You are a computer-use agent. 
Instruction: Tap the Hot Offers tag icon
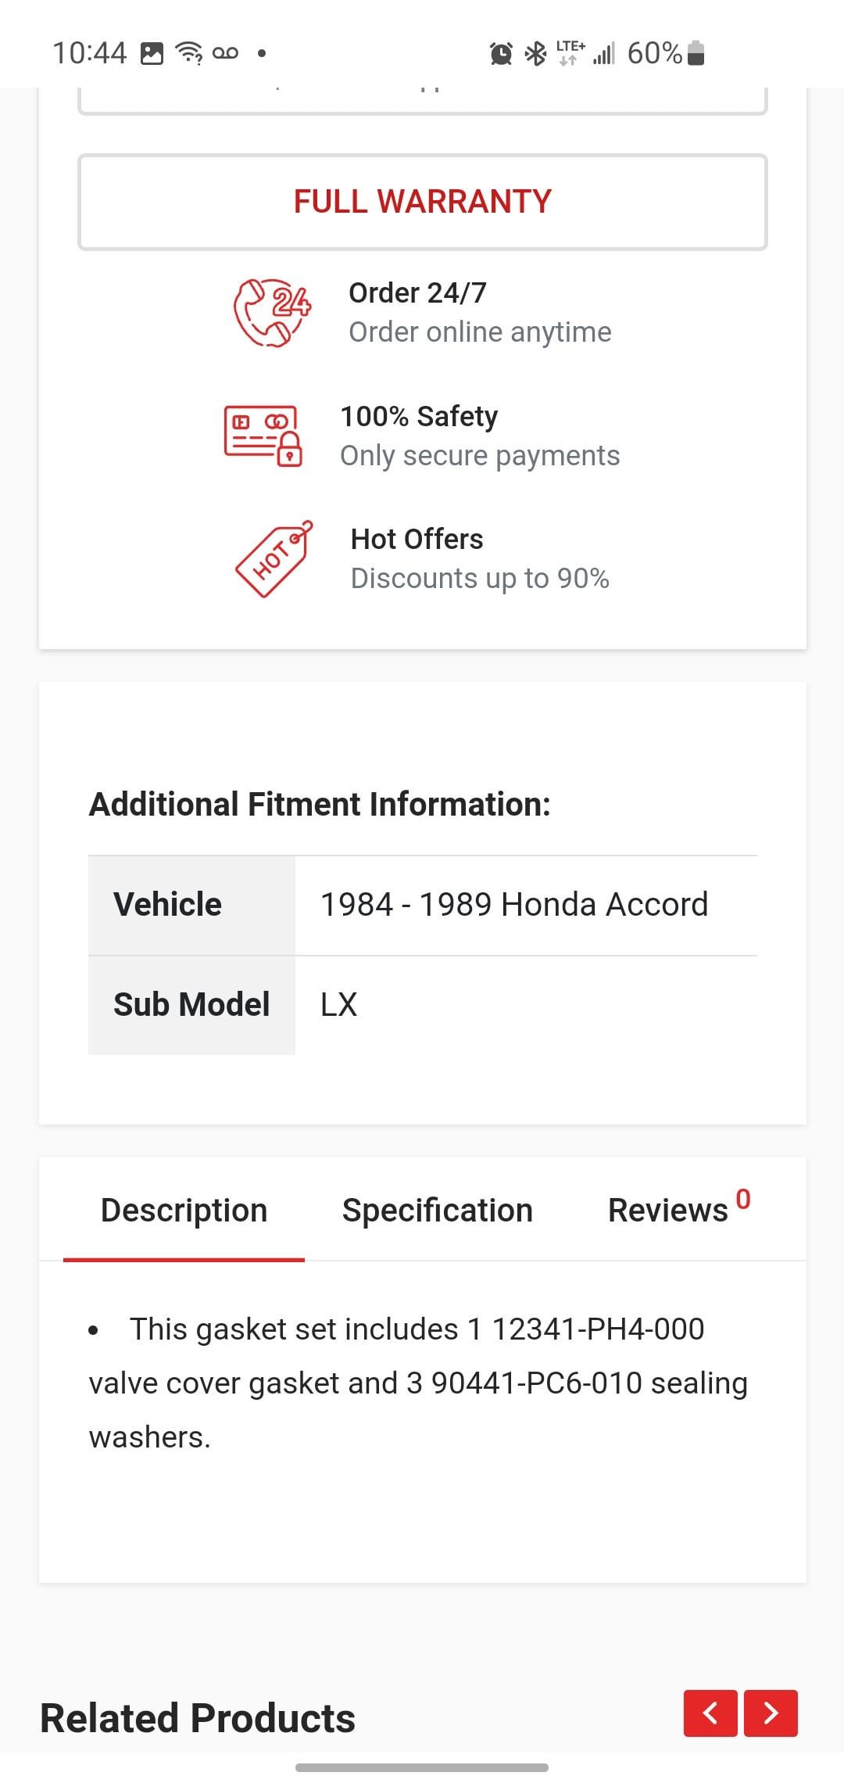click(x=274, y=559)
